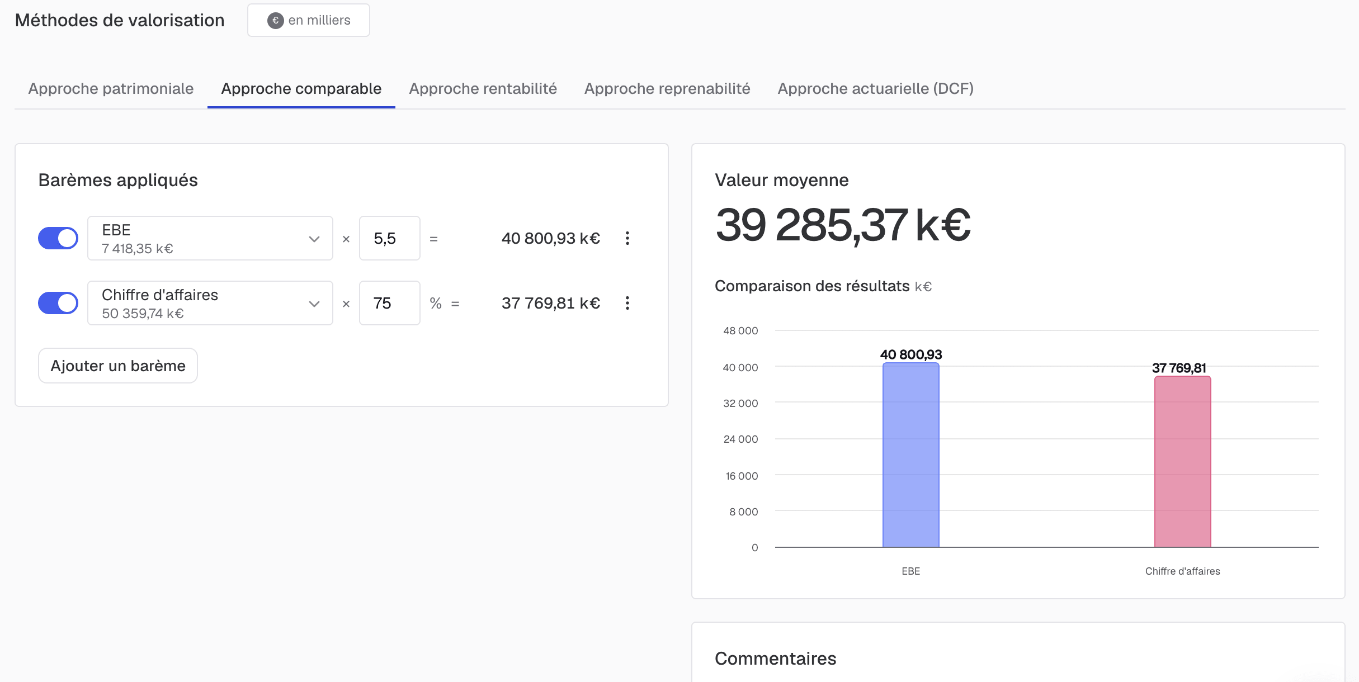The image size is (1359, 682).
Task: Select the 40 800,93 k€ result value
Action: [551, 238]
